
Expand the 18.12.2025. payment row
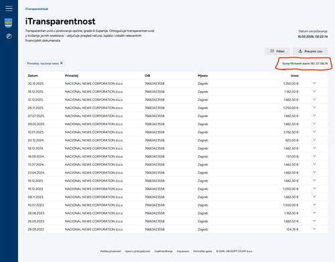click(x=314, y=91)
